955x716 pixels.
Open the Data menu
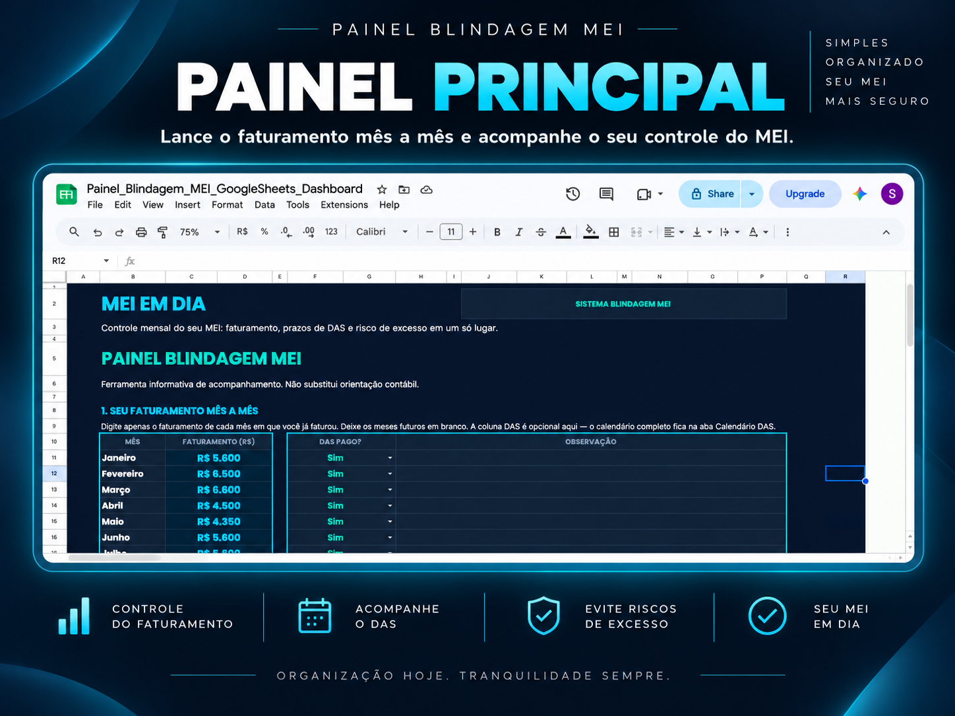[264, 205]
